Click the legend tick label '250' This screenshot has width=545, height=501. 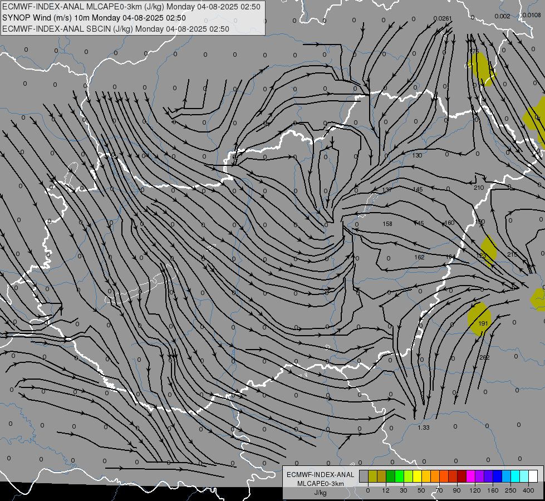(x=510, y=490)
